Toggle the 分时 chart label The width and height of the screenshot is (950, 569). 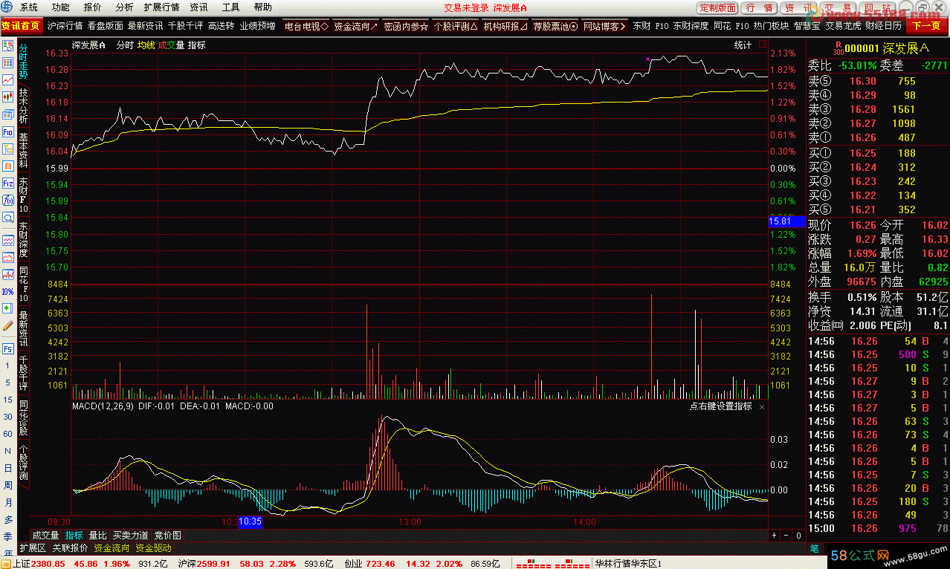(125, 45)
